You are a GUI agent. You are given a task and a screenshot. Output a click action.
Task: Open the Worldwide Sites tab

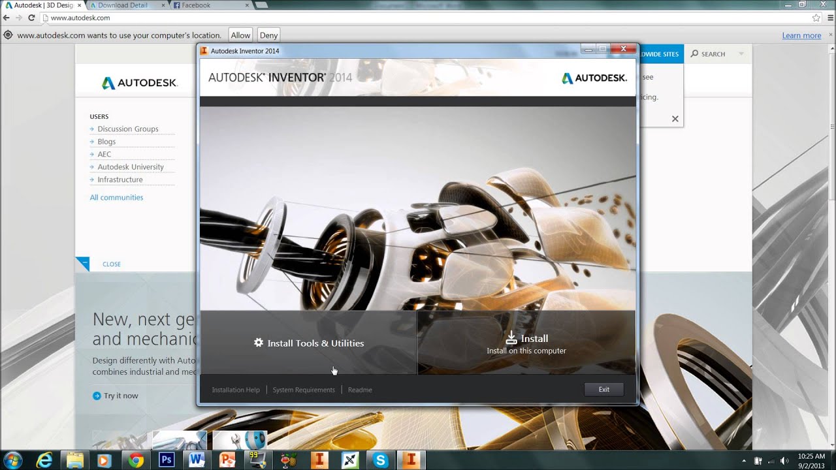(661, 54)
